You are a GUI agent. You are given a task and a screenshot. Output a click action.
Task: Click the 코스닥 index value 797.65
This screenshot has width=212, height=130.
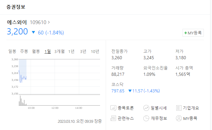[x=118, y=91]
